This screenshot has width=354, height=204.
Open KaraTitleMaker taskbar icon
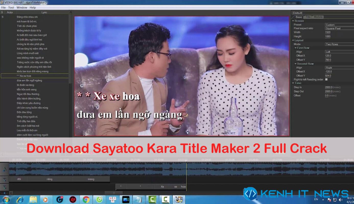pos(179,200)
